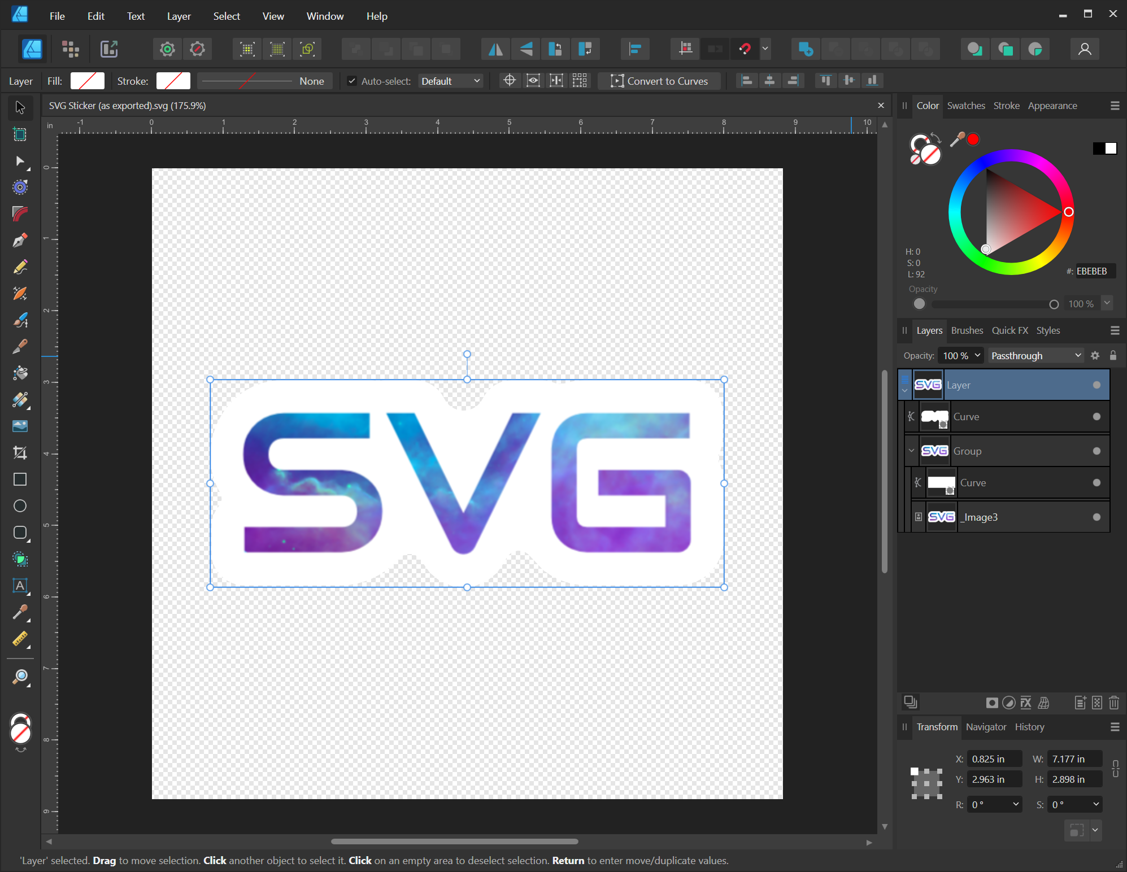Click the Width field 7.177 in

click(1074, 759)
